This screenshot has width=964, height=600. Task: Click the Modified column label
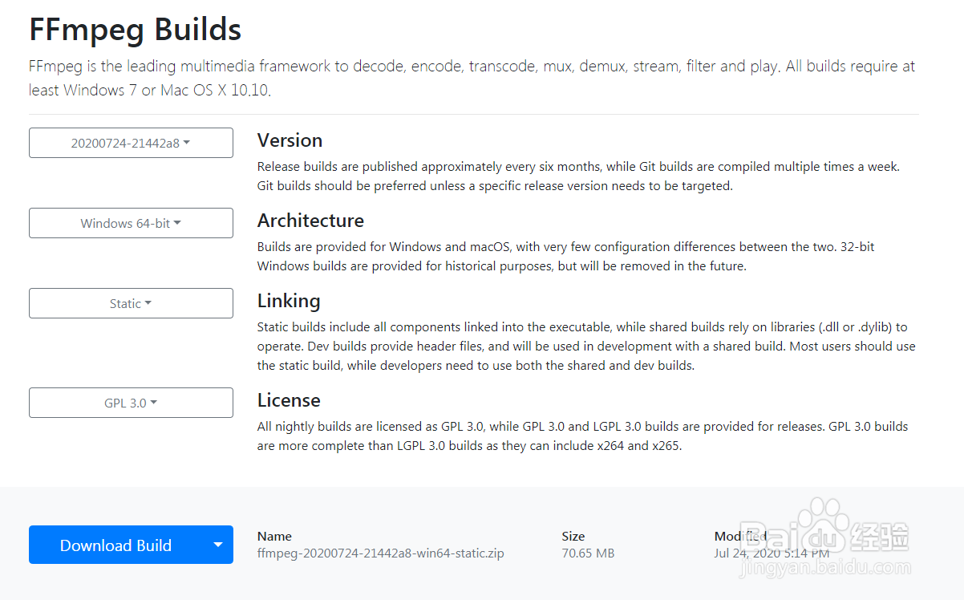point(740,536)
